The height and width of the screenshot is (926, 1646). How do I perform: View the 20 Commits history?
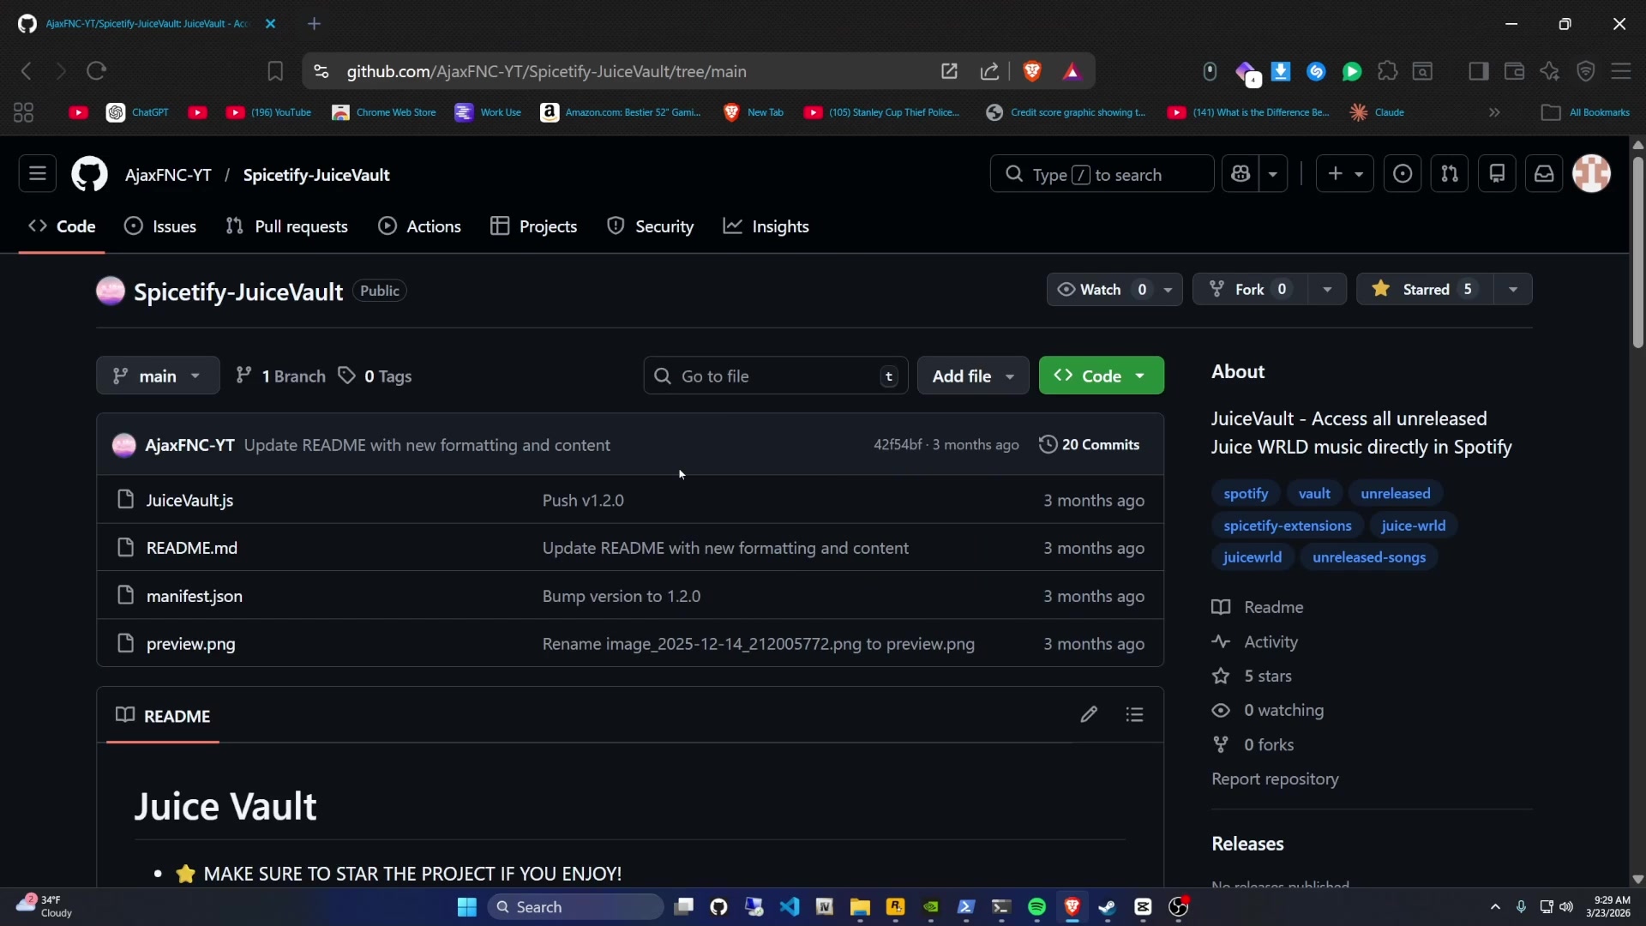(1090, 445)
